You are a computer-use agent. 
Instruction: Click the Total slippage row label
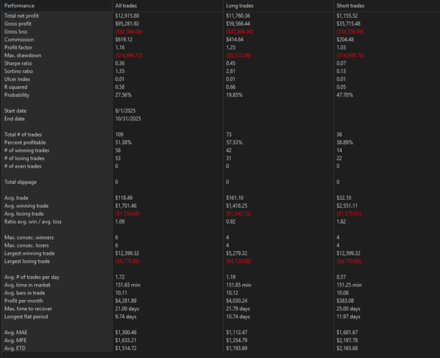[x=21, y=182]
